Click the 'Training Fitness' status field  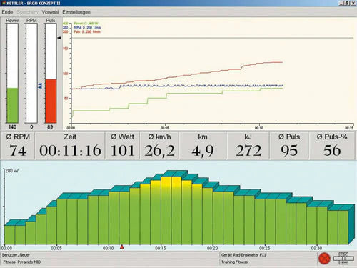[268, 262]
